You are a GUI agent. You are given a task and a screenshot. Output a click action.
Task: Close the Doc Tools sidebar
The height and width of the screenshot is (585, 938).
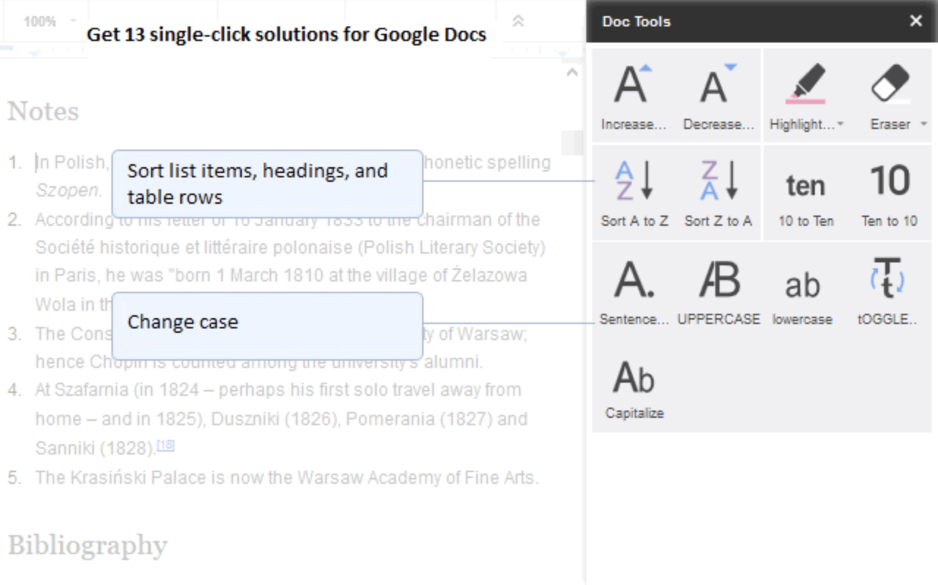click(x=915, y=21)
